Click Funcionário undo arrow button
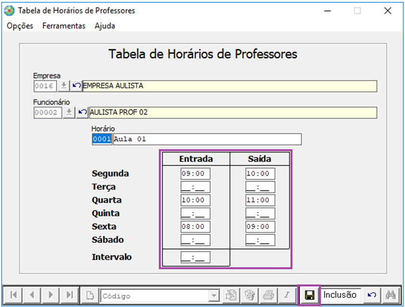 82,113
